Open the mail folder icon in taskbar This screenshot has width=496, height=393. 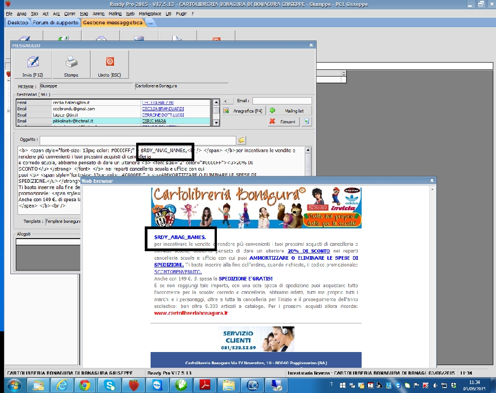point(38,385)
